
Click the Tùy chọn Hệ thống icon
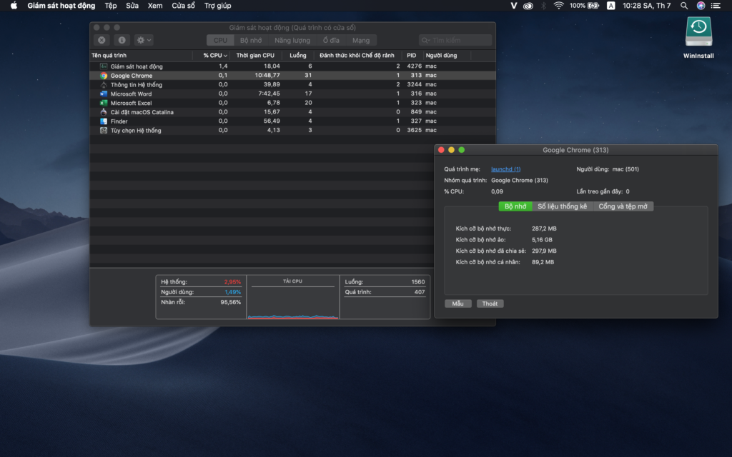[104, 131]
